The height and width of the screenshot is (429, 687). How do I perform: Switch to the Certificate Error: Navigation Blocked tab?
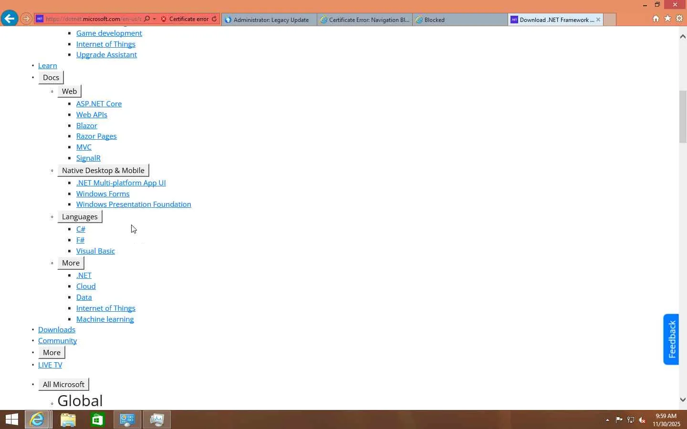coord(364,20)
